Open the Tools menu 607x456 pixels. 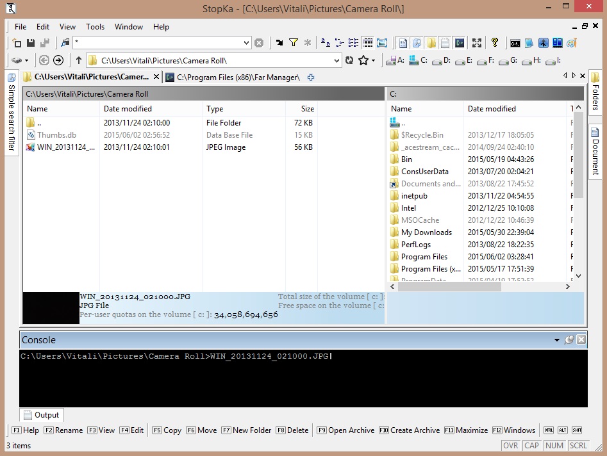click(x=96, y=27)
